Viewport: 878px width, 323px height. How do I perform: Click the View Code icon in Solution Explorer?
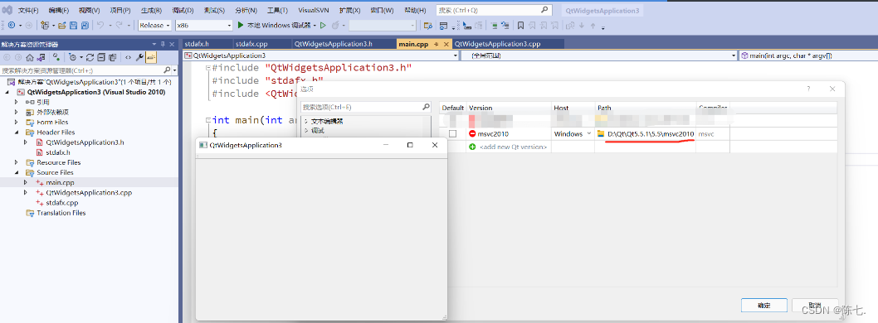click(129, 57)
